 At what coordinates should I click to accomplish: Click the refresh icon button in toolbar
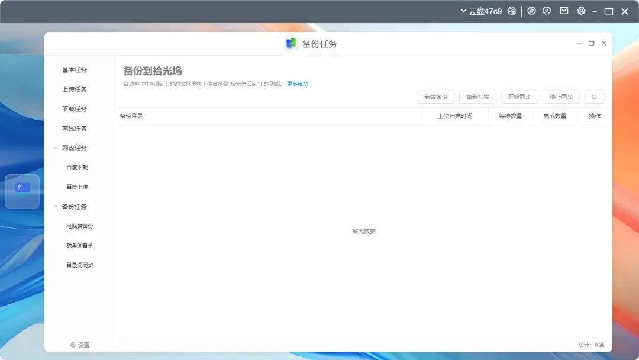click(x=594, y=97)
